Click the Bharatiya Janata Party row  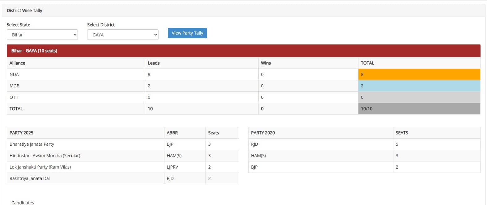point(32,144)
